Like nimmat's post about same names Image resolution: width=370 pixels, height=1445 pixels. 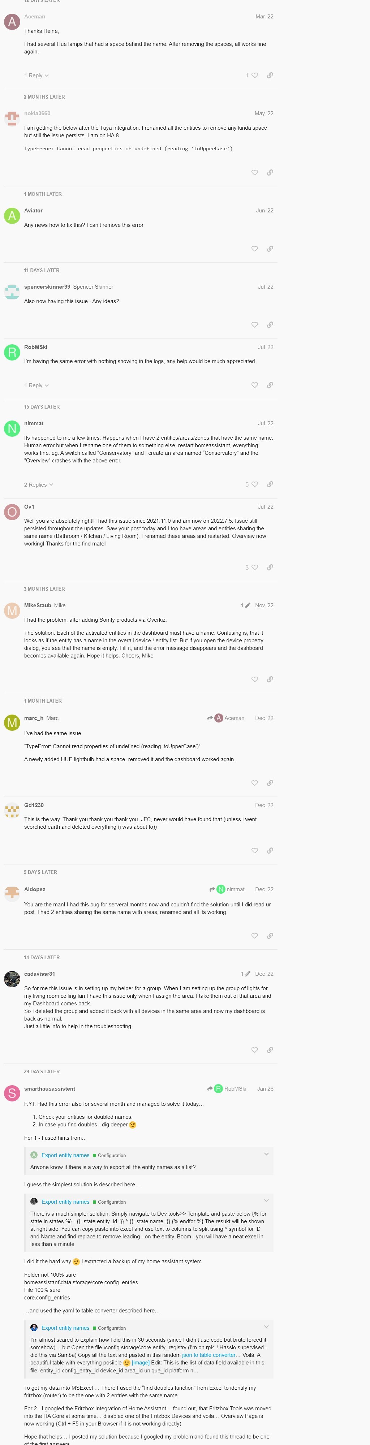click(254, 485)
